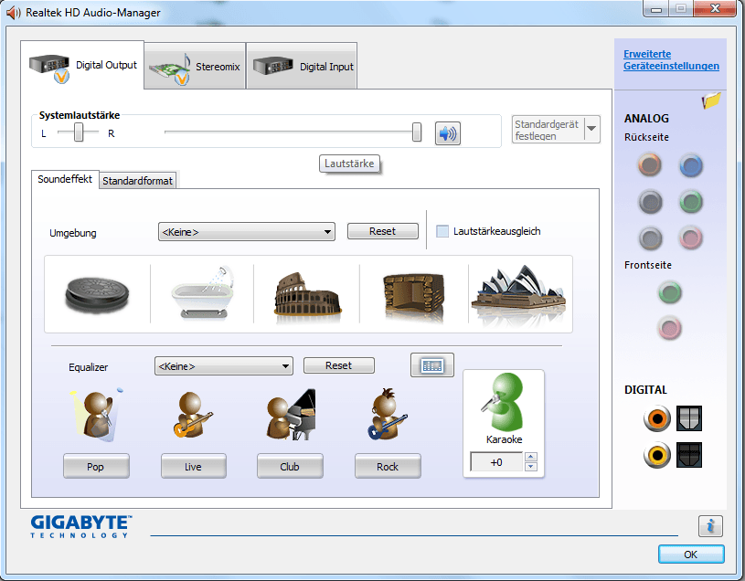The height and width of the screenshot is (581, 745).
Task: Open the information button
Action: pyautogui.click(x=710, y=526)
